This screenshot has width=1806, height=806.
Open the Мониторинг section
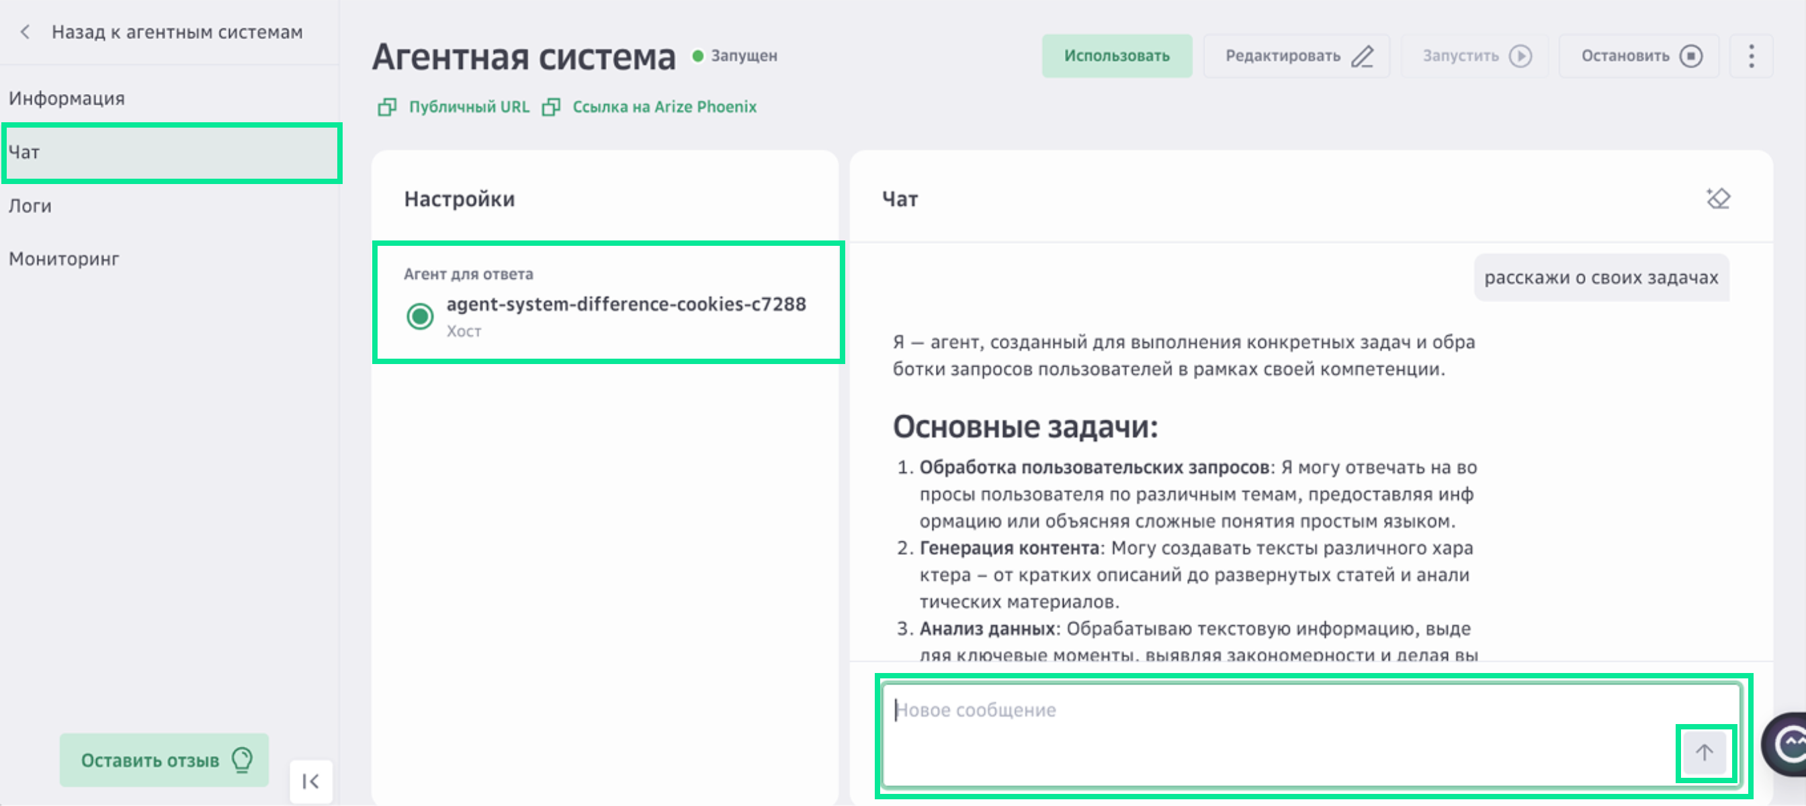coord(63,259)
